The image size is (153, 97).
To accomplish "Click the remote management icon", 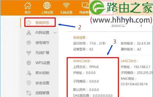I will 29,93.
